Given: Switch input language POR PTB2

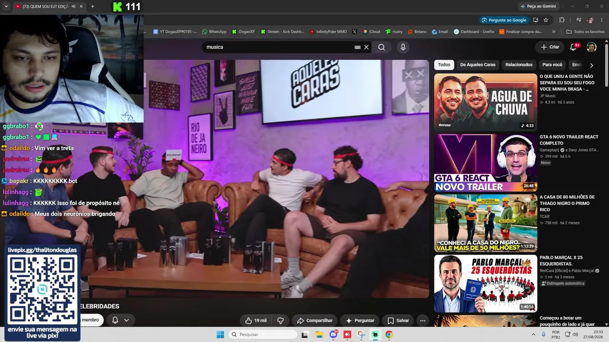Looking at the screenshot, I should pos(556,334).
